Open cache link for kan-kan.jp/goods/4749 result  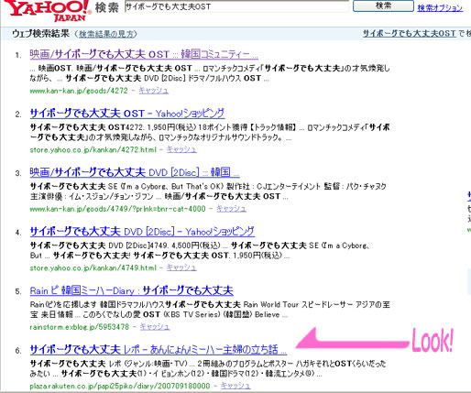pyautogui.click(x=231, y=209)
